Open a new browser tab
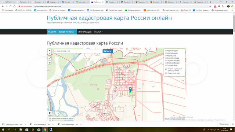This screenshot has height=132, width=235. [210, 2]
